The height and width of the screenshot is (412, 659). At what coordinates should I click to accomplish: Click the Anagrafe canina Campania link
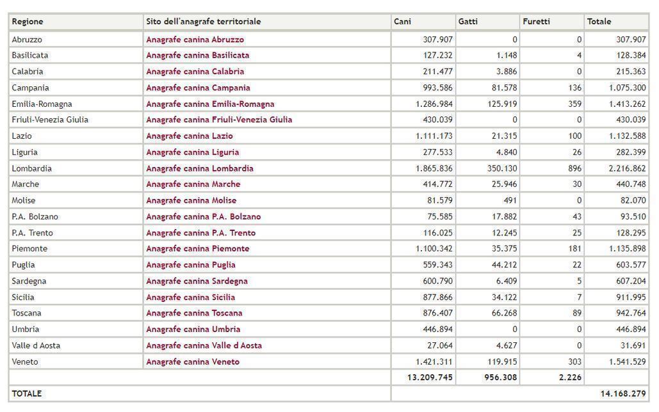click(198, 88)
